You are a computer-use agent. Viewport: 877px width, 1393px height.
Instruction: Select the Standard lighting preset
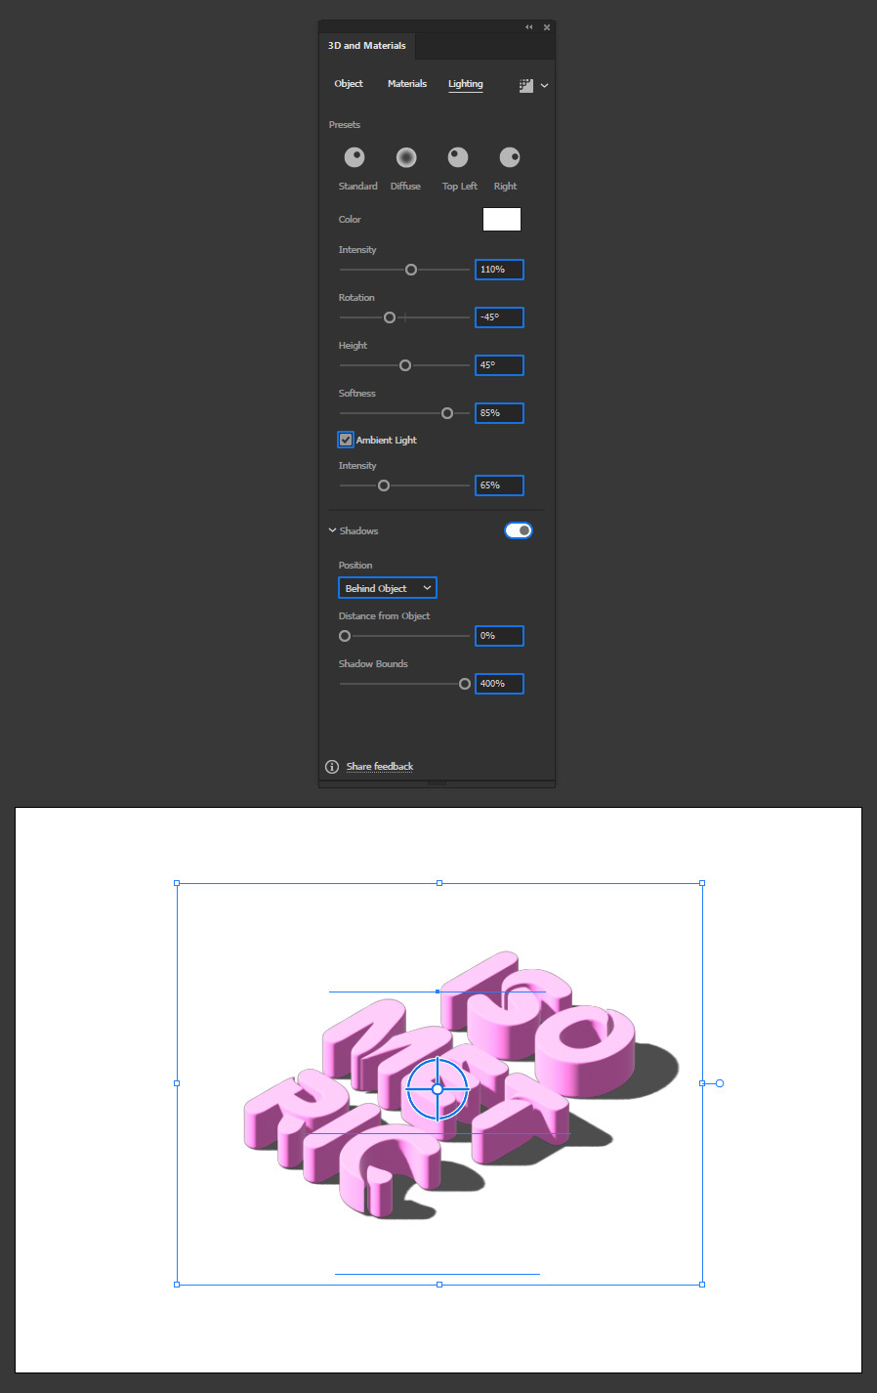[x=355, y=157]
